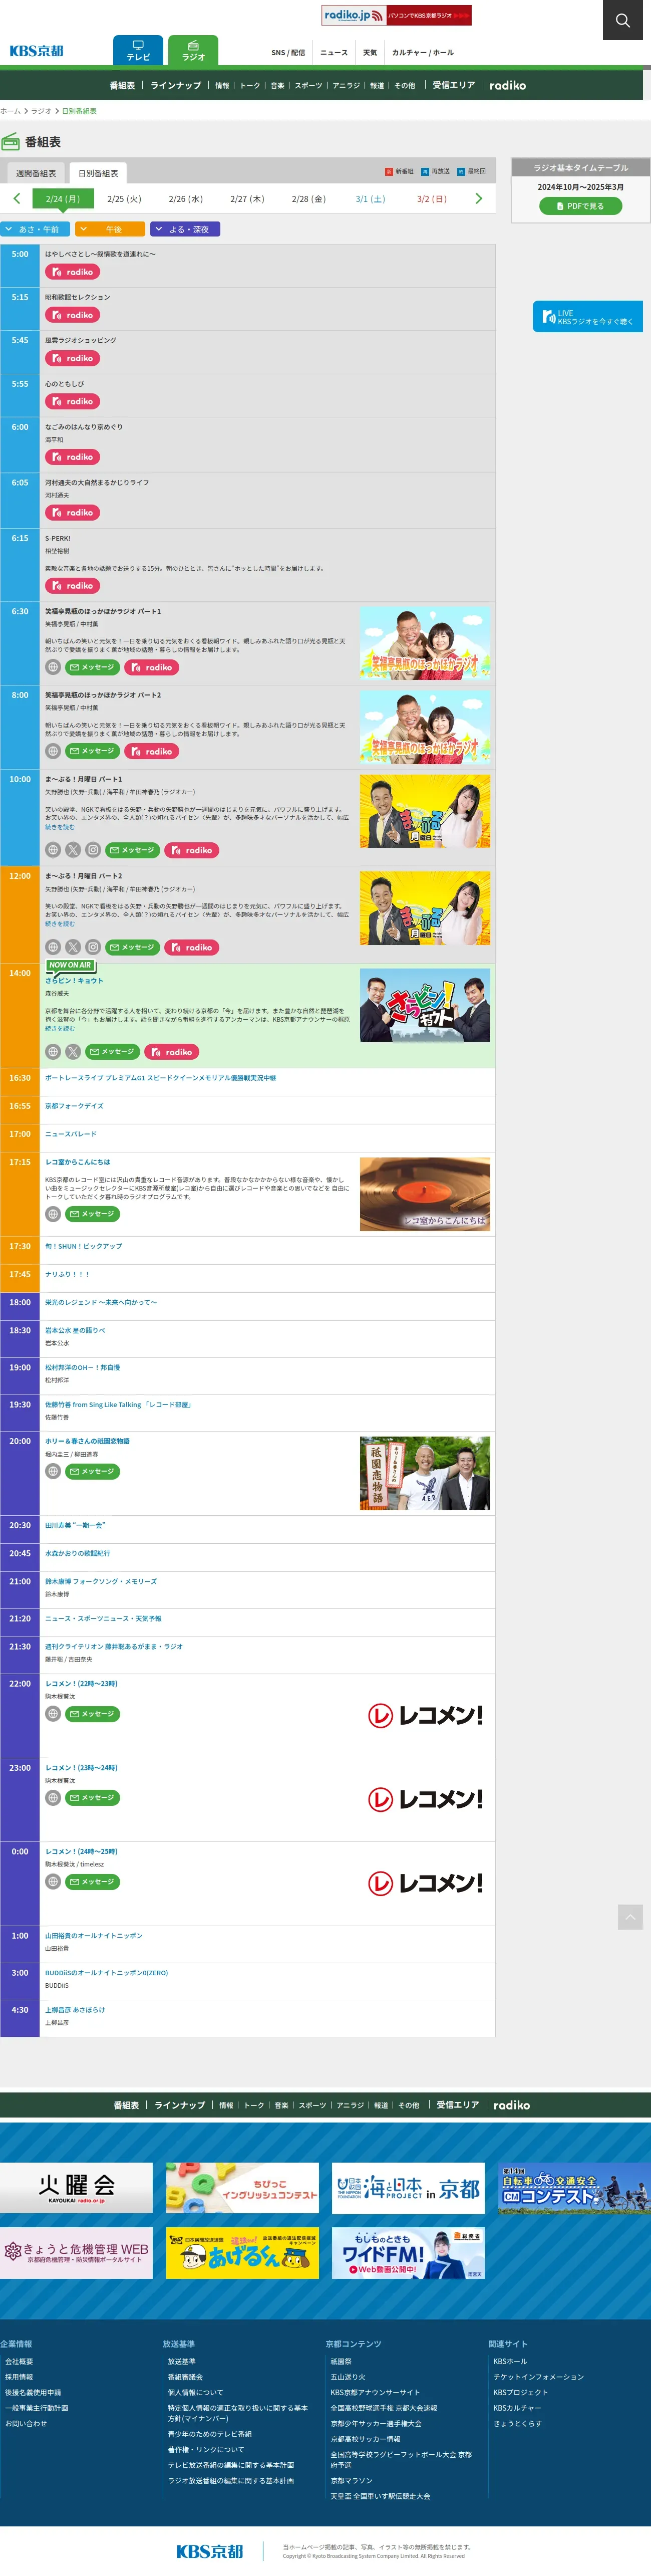This screenshot has width=651, height=2576.
Task: Open the 天気 header link
Action: [x=370, y=52]
